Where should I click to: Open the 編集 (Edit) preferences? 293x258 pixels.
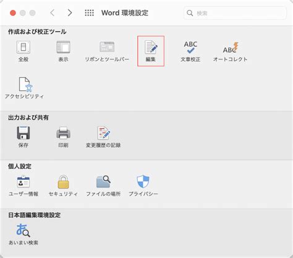point(151,51)
